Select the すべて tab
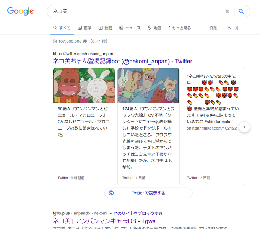Screen dimensions: 260x229 (x=62, y=28)
